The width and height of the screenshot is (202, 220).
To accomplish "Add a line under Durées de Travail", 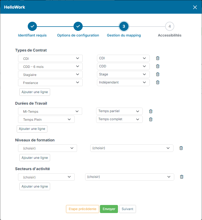I will point(32,129).
